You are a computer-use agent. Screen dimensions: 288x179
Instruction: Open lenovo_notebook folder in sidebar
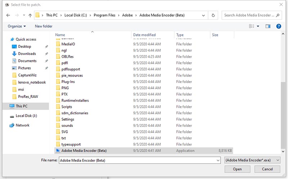pos(29,82)
